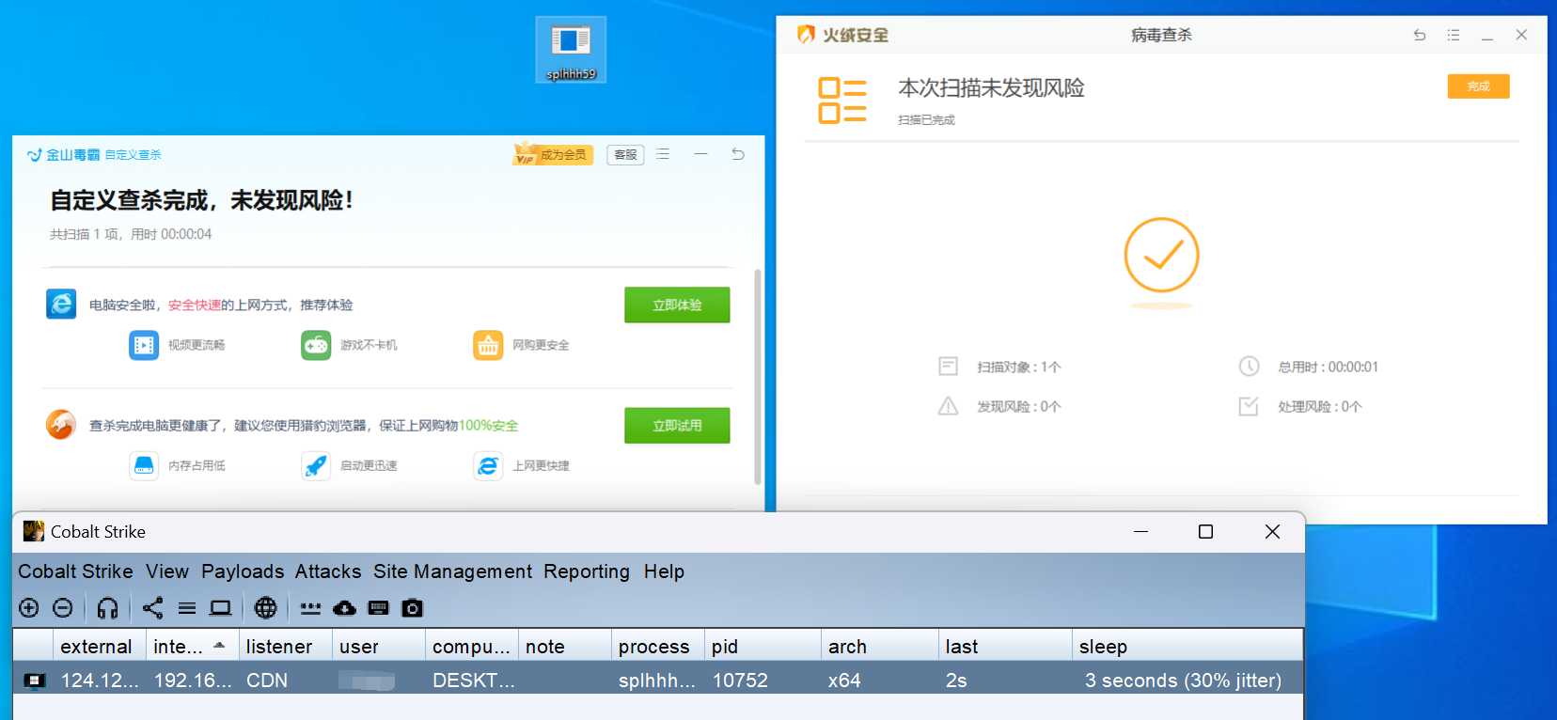Image resolution: width=1557 pixels, height=720 pixels.
Task: View credentials via the password dots icon
Action: (x=310, y=608)
